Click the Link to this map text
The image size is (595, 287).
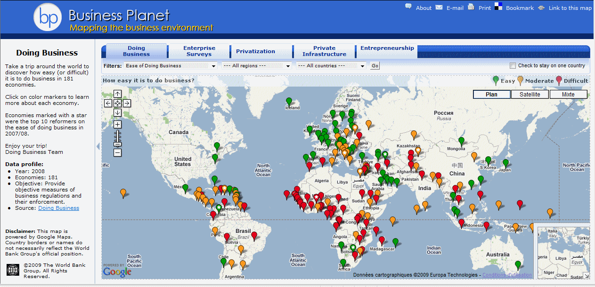tap(570, 8)
